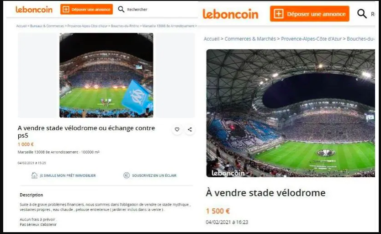Click the large magnifier icon in right header

pyautogui.click(x=362, y=14)
